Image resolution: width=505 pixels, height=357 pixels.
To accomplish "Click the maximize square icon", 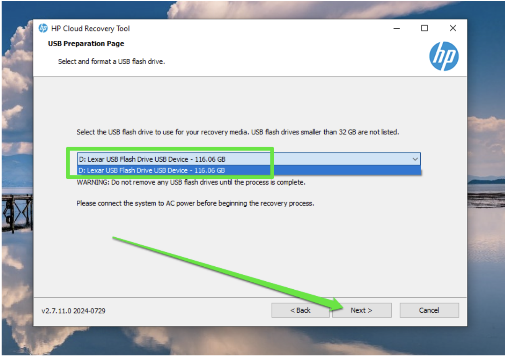I will (424, 28).
